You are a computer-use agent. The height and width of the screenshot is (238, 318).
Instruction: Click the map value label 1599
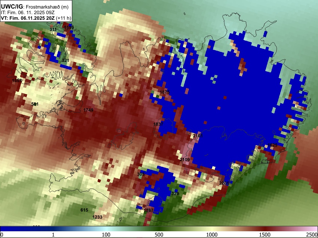pos(69,28)
